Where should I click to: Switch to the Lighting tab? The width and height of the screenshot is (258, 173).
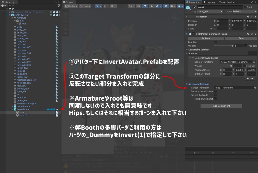tap(210, 2)
